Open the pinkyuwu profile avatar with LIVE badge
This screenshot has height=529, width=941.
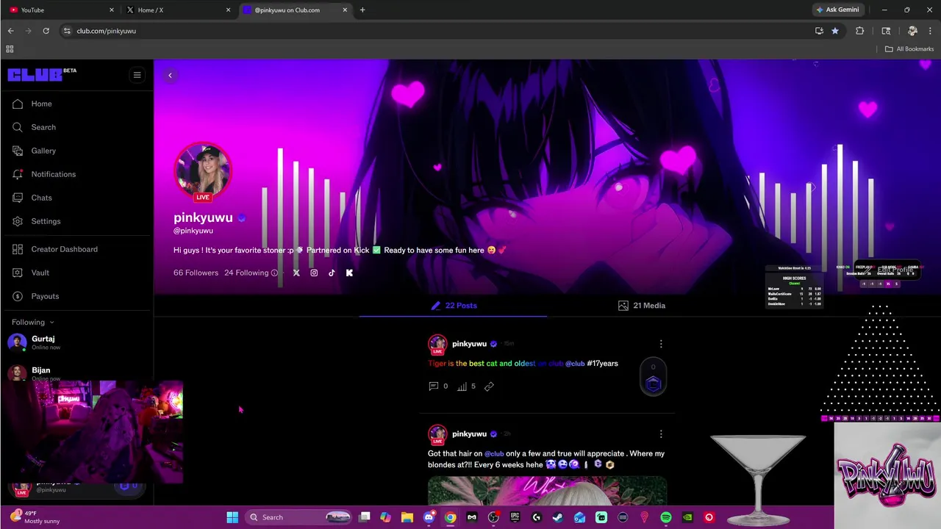point(203,172)
